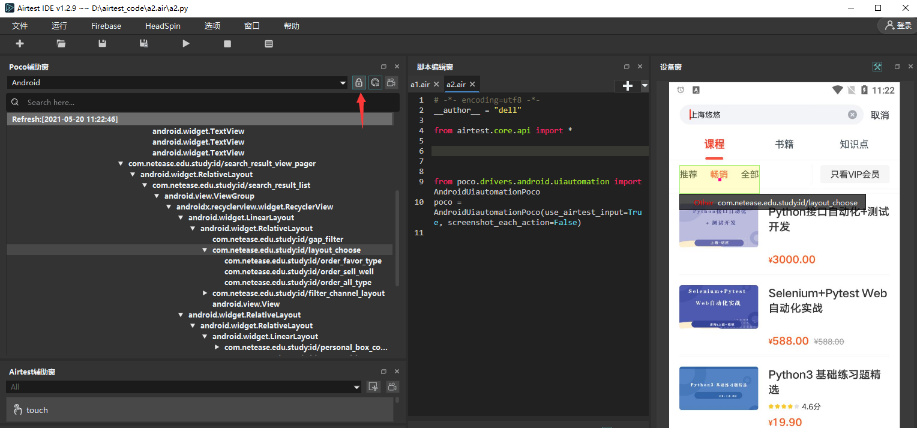Tap 取消 in the device search bar
The height and width of the screenshot is (428, 917).
point(880,115)
